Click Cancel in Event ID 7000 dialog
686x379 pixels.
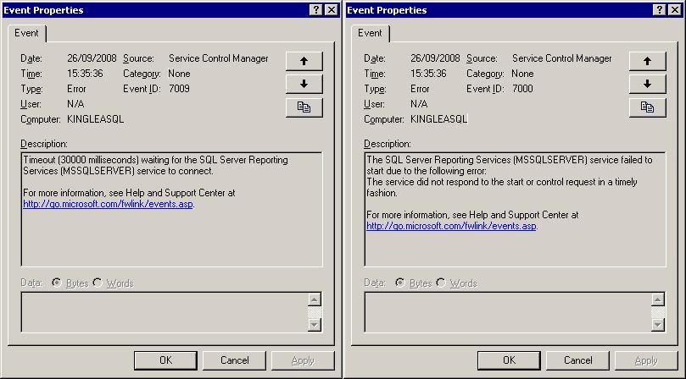point(578,360)
